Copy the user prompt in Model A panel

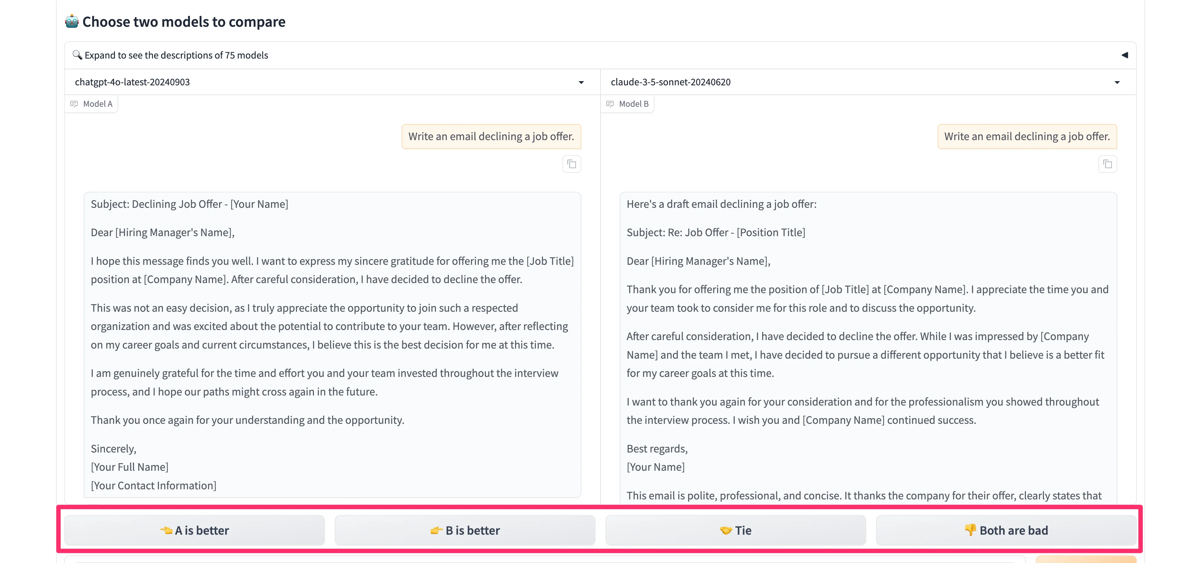(572, 164)
